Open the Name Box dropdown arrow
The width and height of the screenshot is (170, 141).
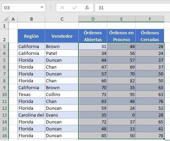pos(42,8)
